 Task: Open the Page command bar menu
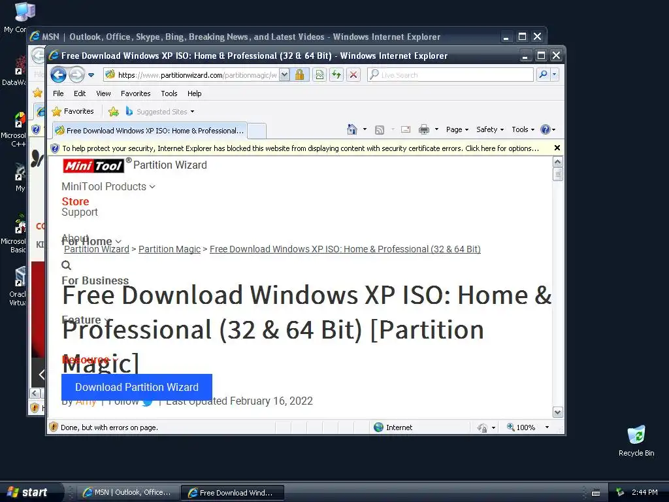[x=457, y=129]
